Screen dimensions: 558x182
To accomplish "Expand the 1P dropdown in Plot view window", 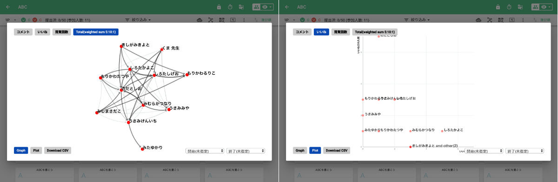I will coord(289,20).
